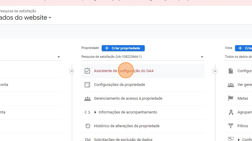This screenshot has width=252, height=141.
Task: Open Configurações da propriedade
Action: tap(119, 85)
